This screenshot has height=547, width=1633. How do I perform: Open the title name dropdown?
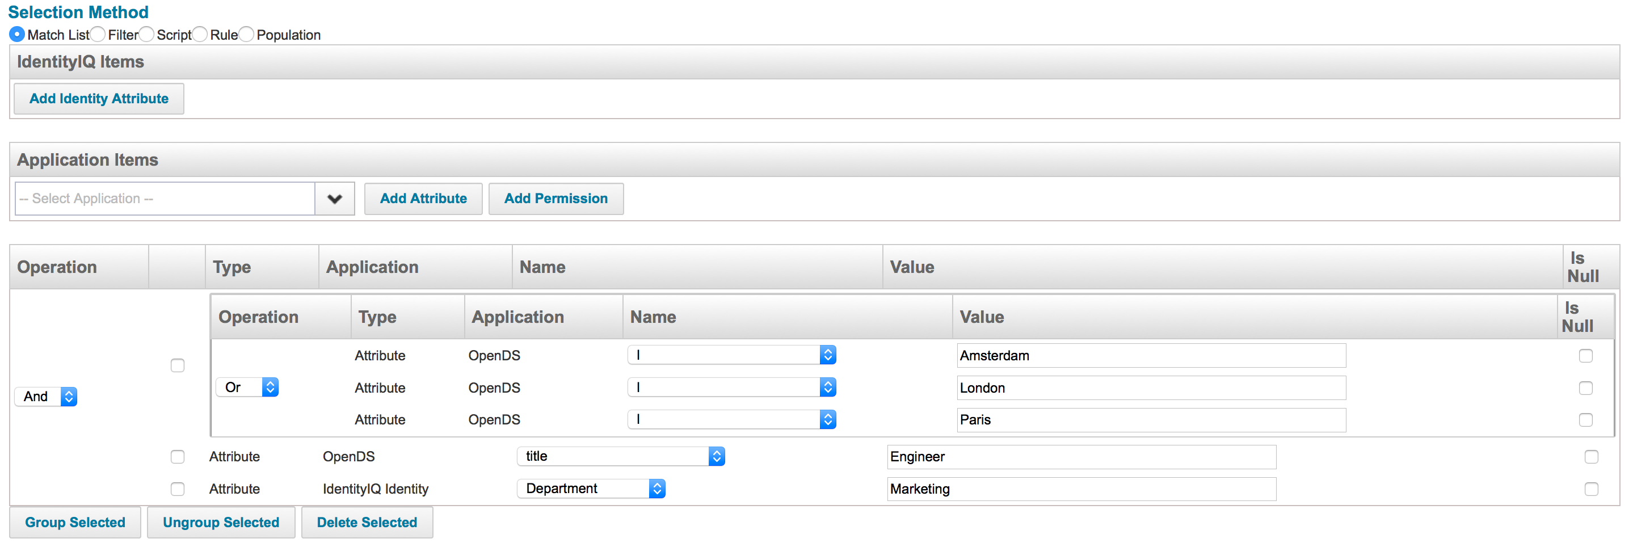click(x=621, y=456)
